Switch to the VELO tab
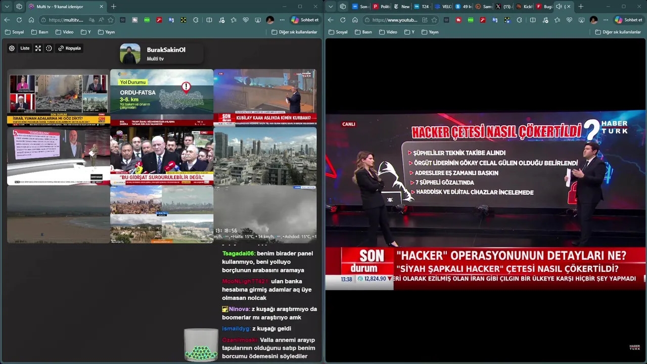This screenshot has height=364, width=647. 443,7
